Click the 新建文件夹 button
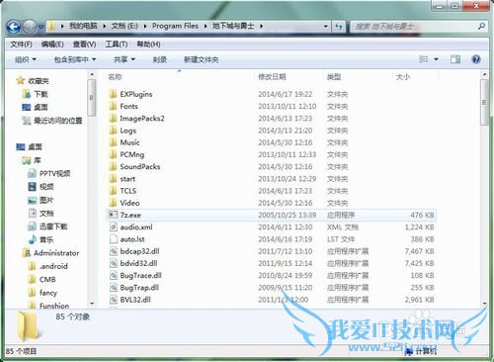This screenshot has width=494, height=362. (202, 59)
